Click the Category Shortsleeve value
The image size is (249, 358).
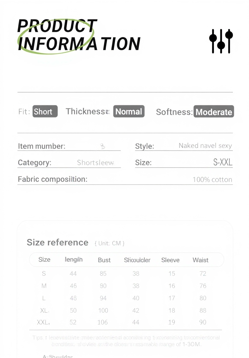95,163
